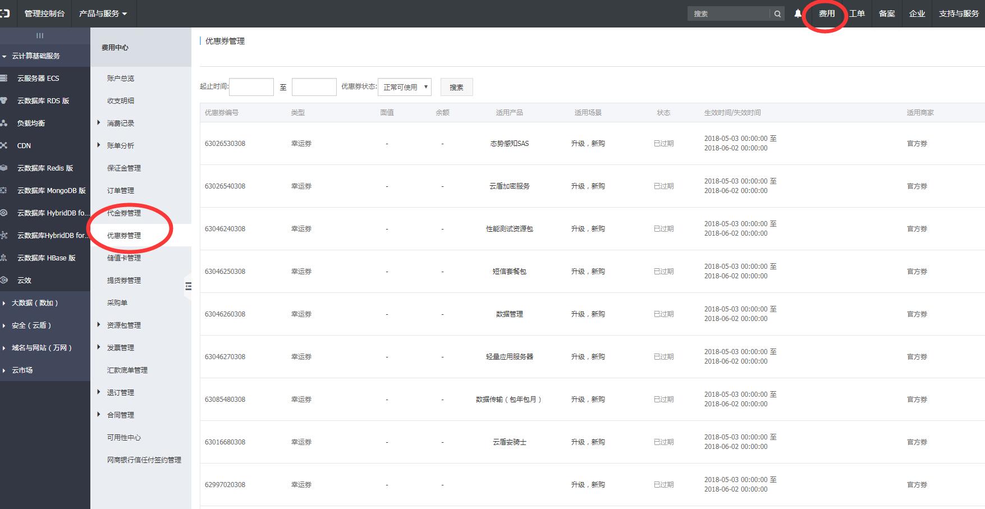The height and width of the screenshot is (509, 985).
Task: Open 企业 in top navigation
Action: coord(917,13)
